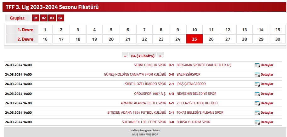Viewport: 287px width, 137px height.
Task: Select week 6 in fixture grid
Action: pos(128,30)
